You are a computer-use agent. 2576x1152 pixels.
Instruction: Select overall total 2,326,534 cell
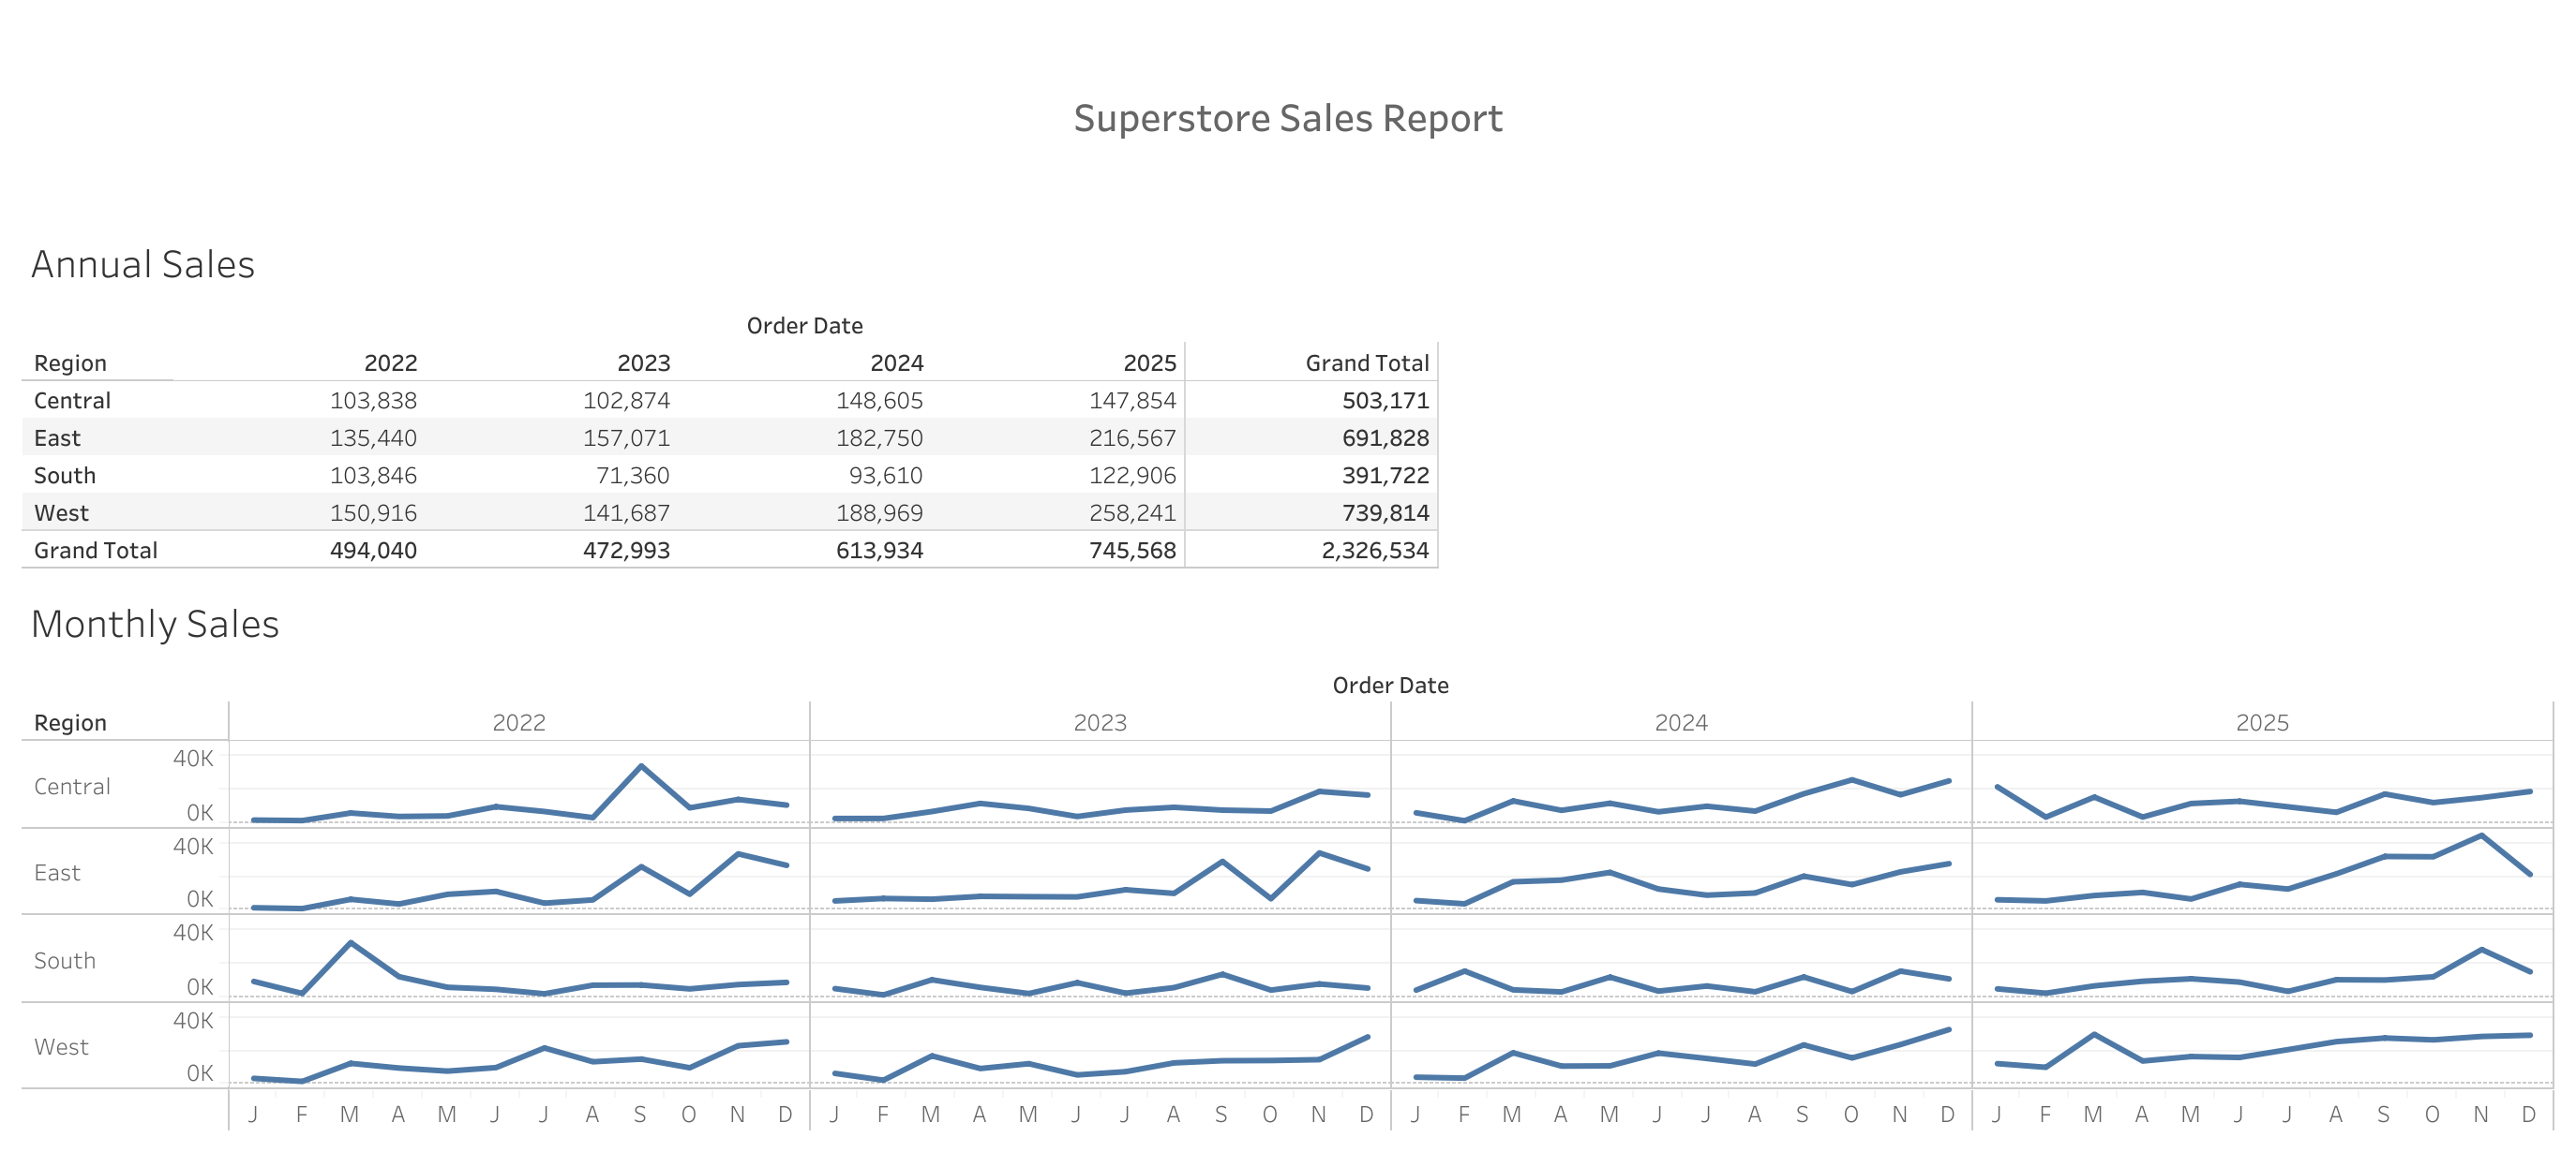(x=1375, y=551)
